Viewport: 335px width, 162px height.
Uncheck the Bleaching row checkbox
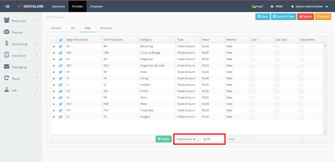(61, 47)
